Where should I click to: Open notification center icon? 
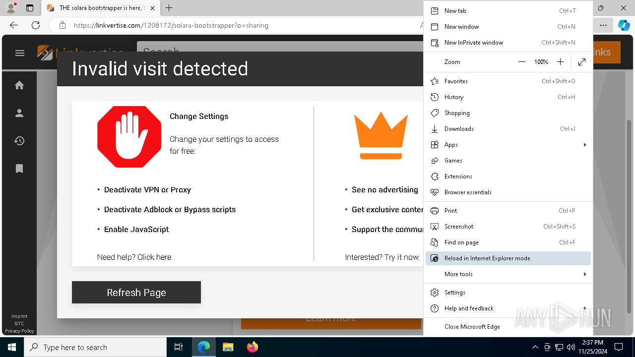[619, 347]
